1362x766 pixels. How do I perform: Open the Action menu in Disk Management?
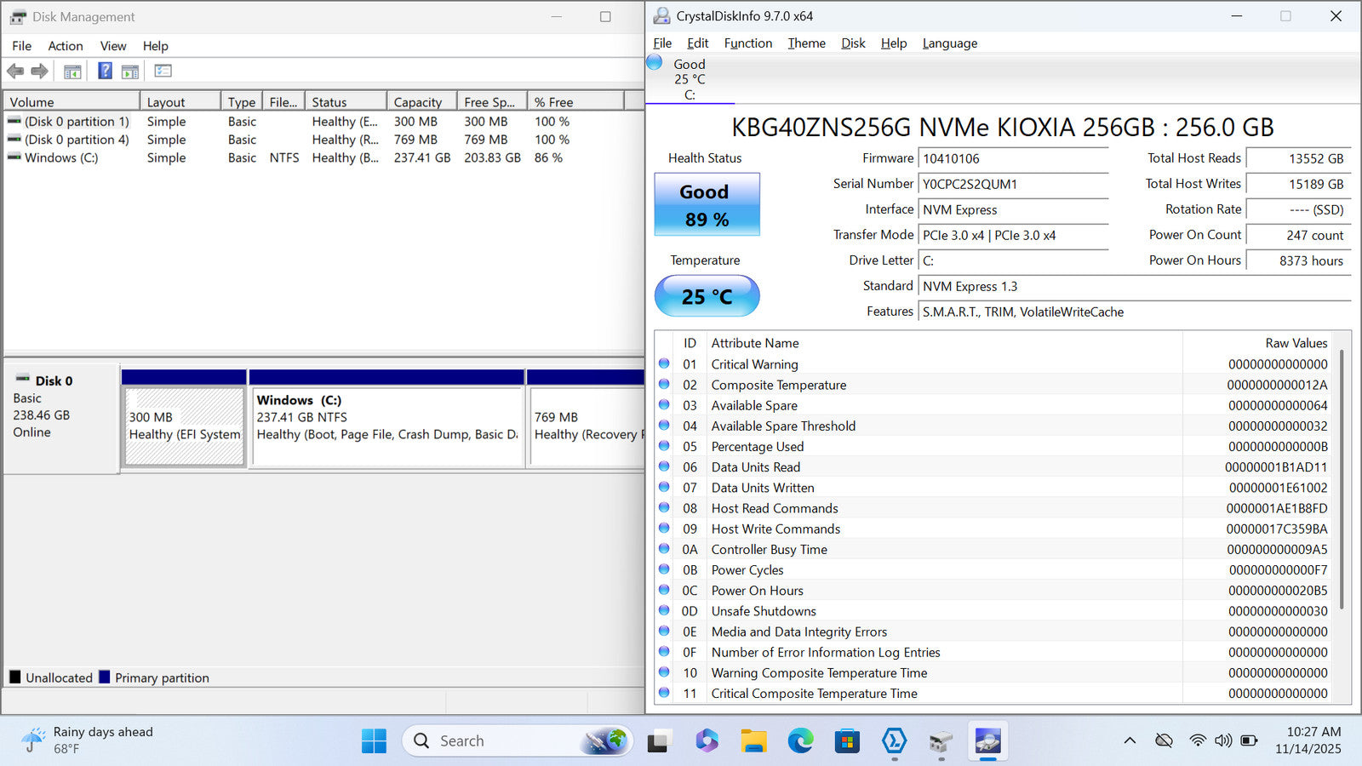pos(65,46)
